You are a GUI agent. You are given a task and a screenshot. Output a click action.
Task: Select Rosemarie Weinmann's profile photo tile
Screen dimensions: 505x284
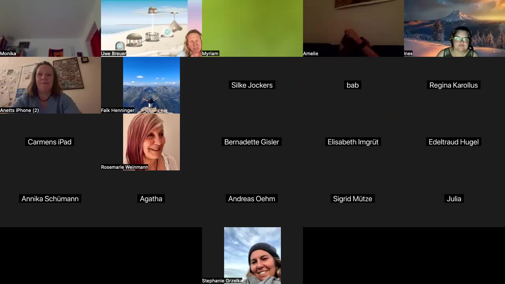tap(151, 142)
